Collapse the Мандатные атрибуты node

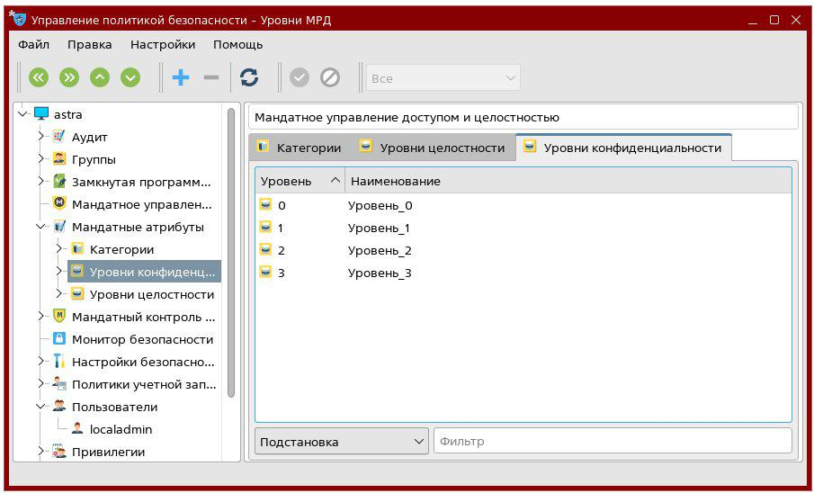41,227
